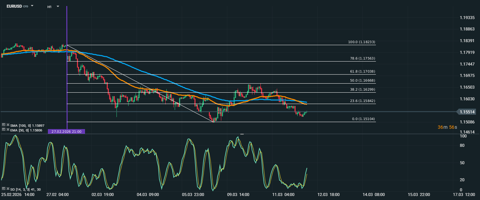The image size is (480, 200).
Task: Remove the SMA 100 indicator
Action: [x=8, y=125]
